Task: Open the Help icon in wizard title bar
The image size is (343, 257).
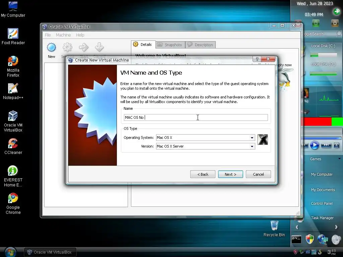Action: coord(257,59)
